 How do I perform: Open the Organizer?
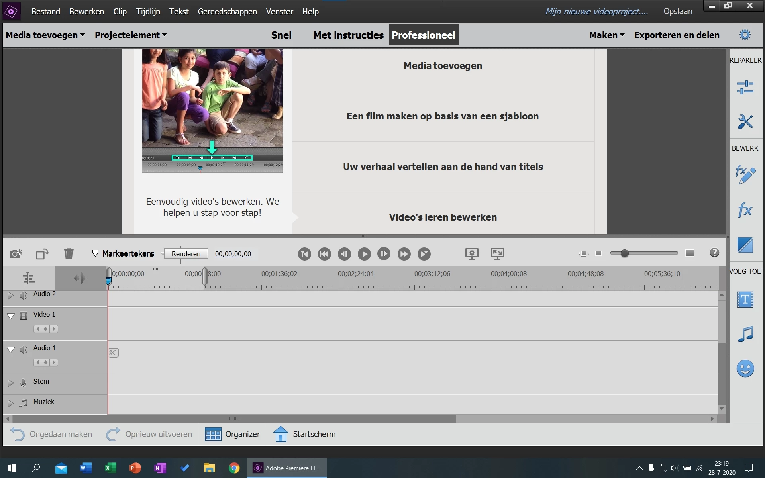[x=232, y=434]
